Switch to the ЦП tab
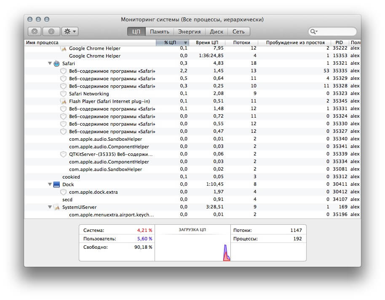The image size is (385, 300). click(x=136, y=32)
